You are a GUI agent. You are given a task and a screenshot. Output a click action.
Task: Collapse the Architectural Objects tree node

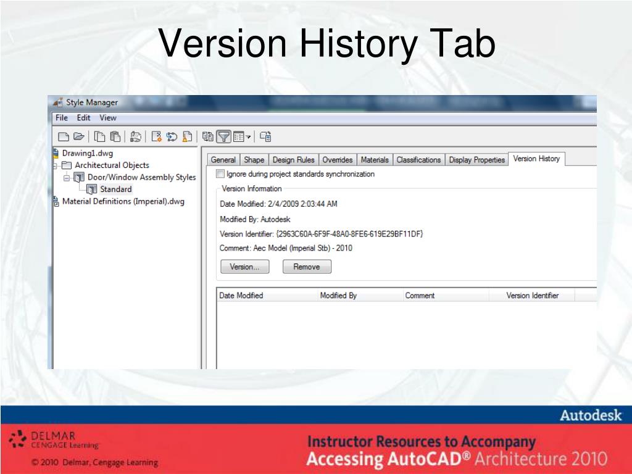point(55,165)
